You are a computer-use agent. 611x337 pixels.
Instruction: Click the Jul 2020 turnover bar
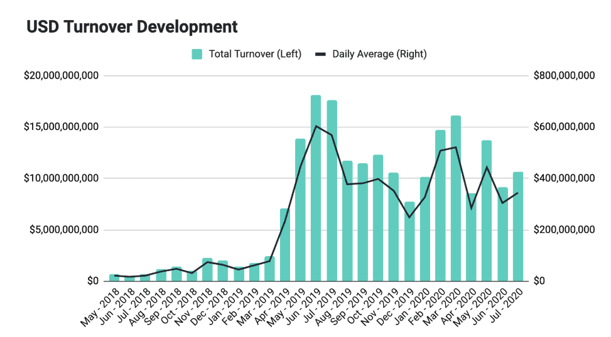point(518,227)
